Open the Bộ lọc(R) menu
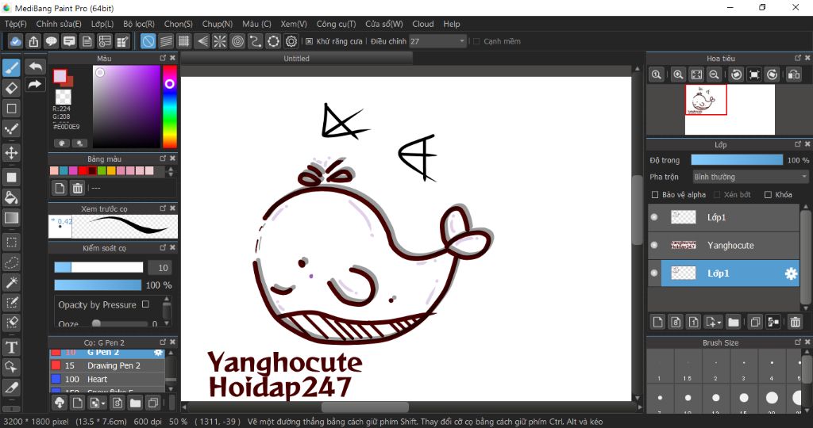 coord(139,24)
